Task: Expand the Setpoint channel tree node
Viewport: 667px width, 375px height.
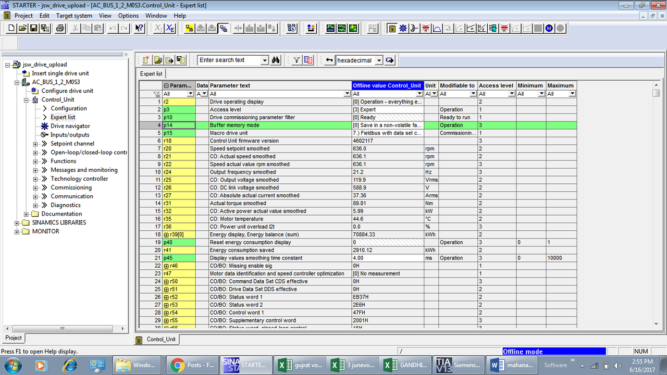Action: tap(35, 144)
